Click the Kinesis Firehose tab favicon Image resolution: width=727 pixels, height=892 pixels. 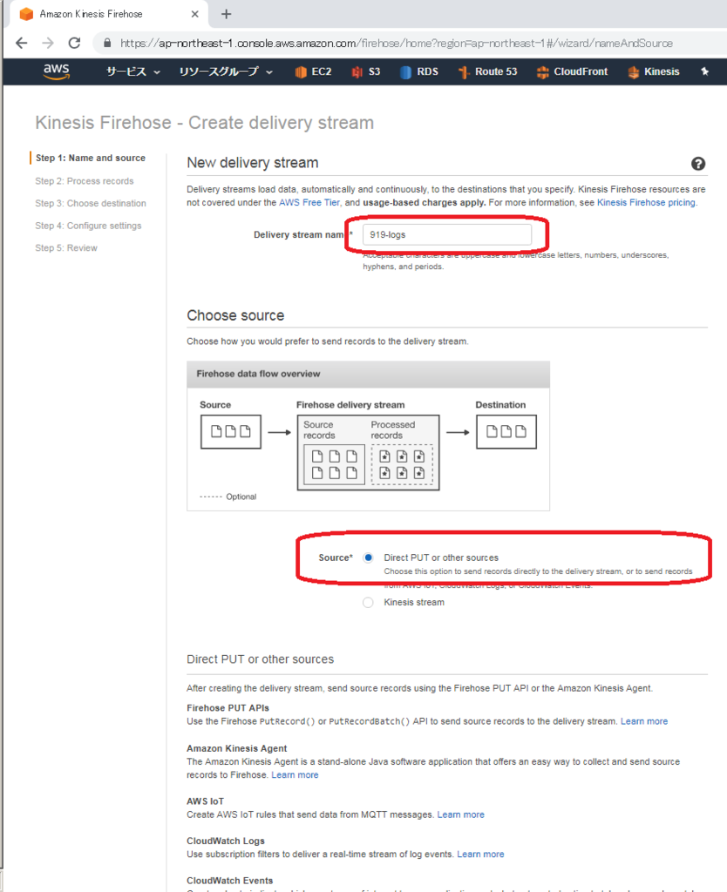26,14
